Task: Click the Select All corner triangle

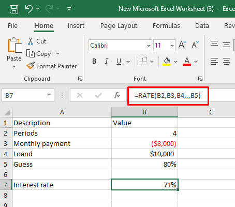Action: pyautogui.click(x=7, y=112)
